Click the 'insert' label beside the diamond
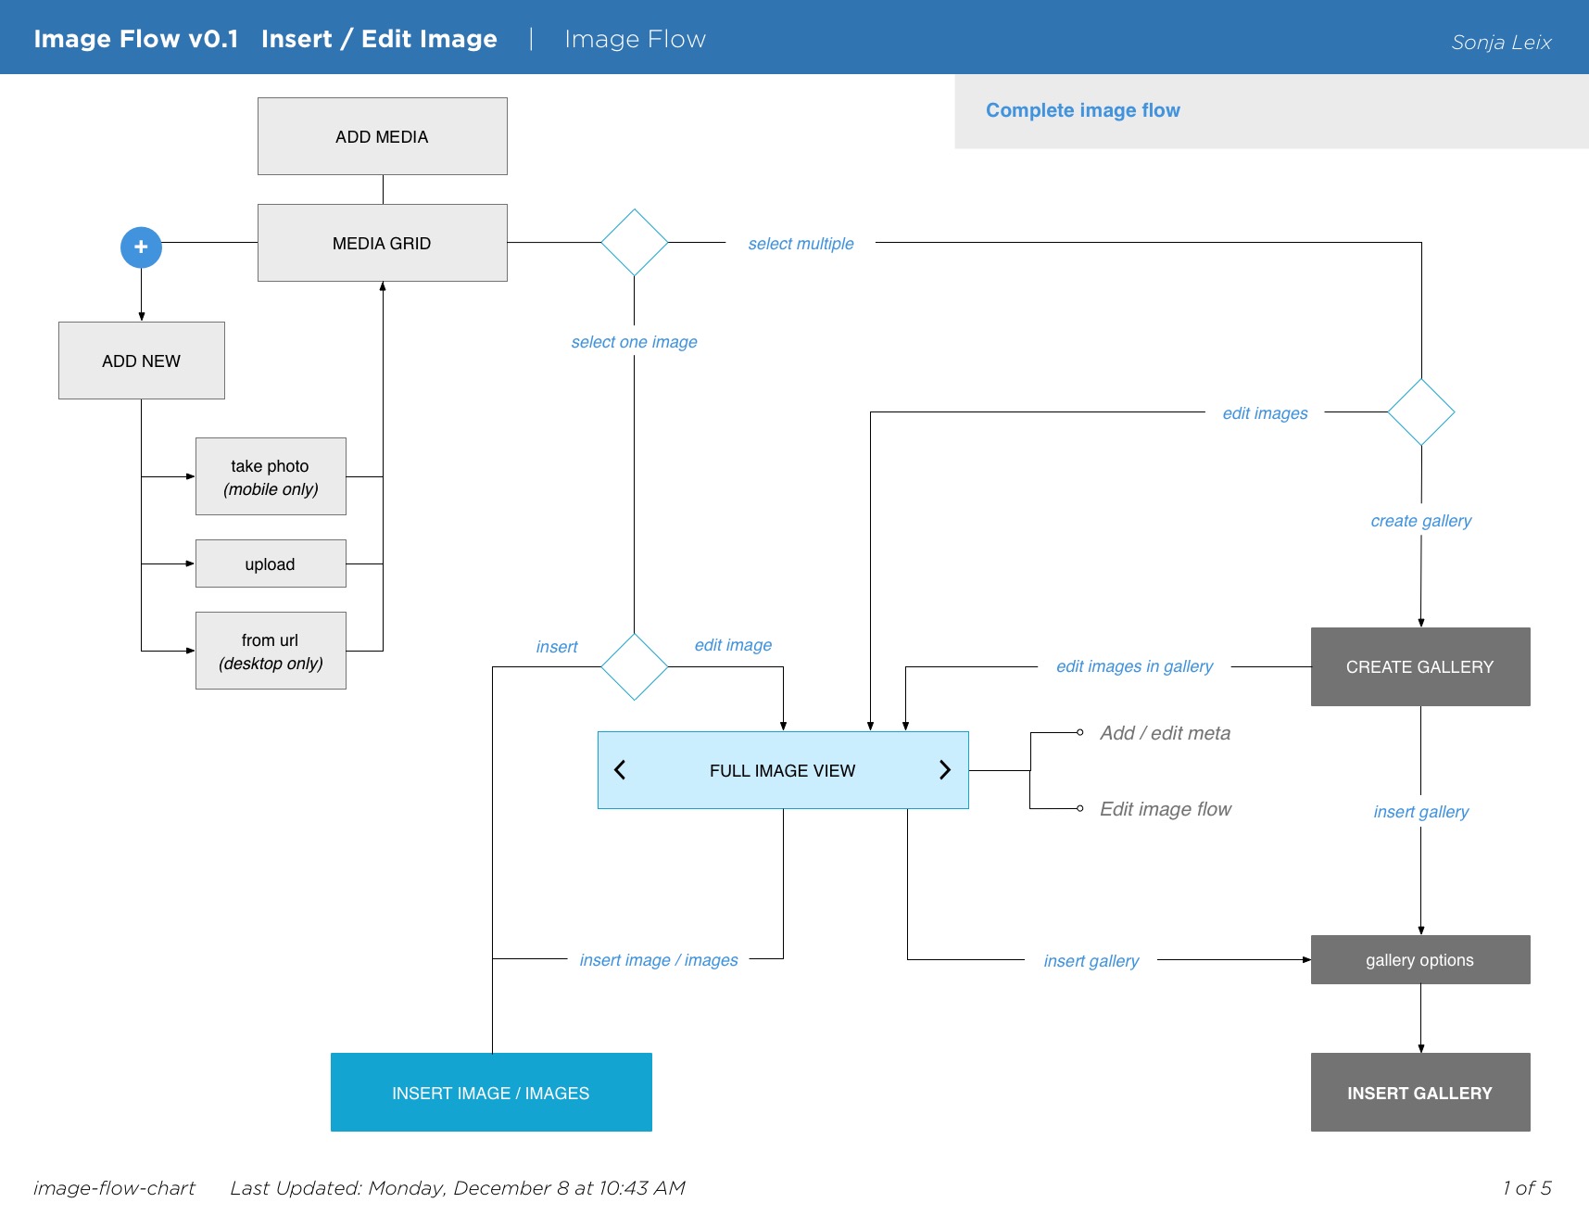 click(x=557, y=647)
